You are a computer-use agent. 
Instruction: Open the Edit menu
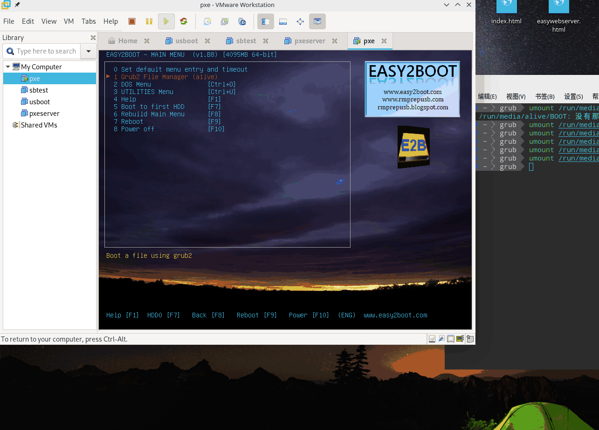[x=28, y=21]
